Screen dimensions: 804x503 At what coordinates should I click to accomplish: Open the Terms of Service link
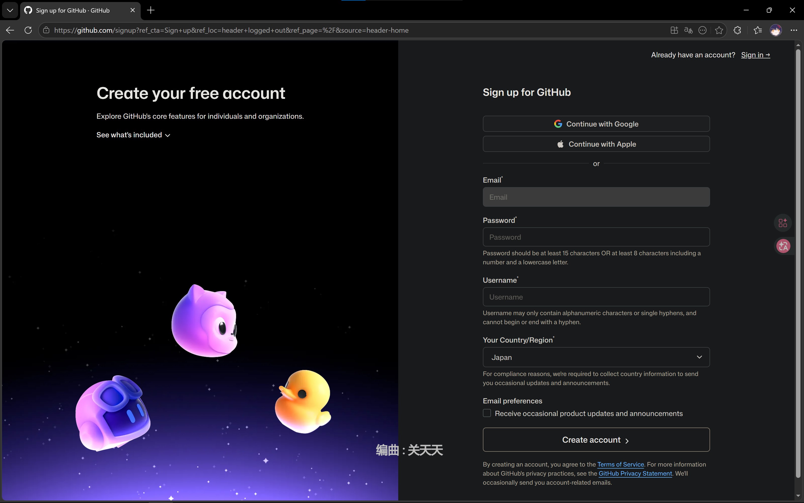(620, 465)
